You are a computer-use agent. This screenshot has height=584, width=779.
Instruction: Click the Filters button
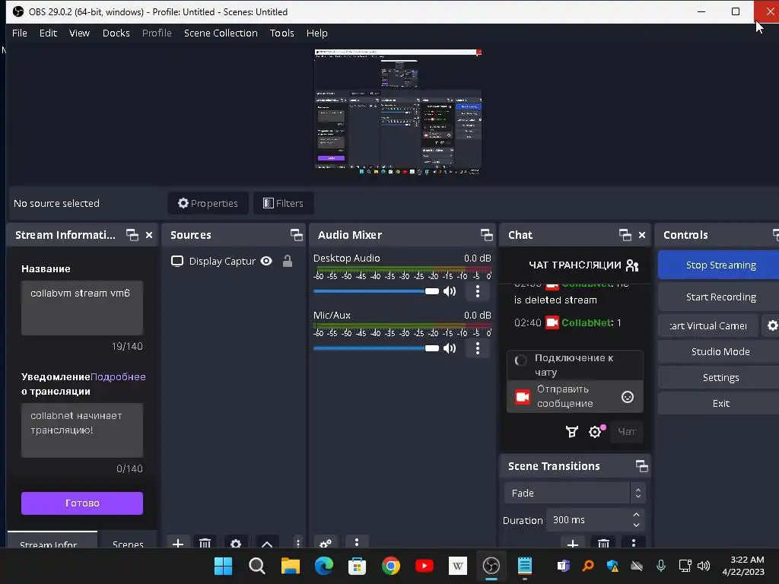click(283, 203)
